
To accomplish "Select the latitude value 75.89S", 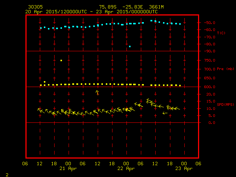I will (x=108, y=7).
